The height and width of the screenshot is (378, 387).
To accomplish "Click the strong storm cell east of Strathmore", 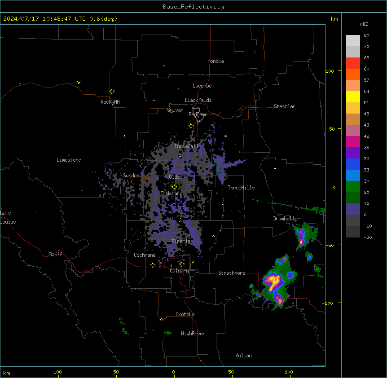I will click(274, 282).
